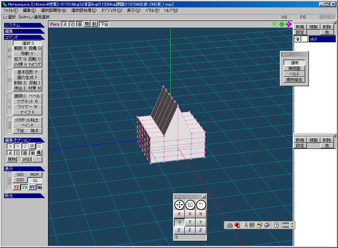338x248 pixels.
Task: Click the 操作パネル numeric value field
Action: point(190,237)
